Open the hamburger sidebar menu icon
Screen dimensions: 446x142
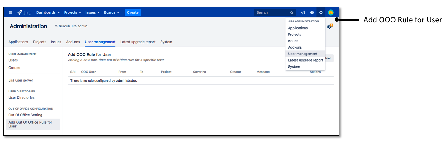pos(11,12)
